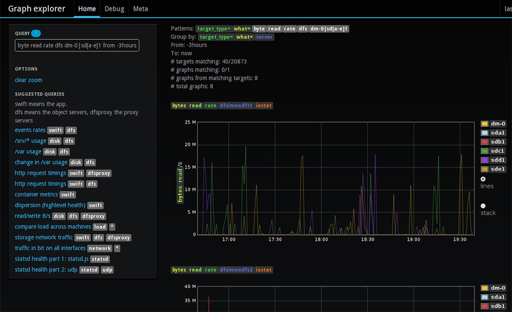Click the Graph explorer title
512x312 pixels.
pyautogui.click(x=36, y=9)
